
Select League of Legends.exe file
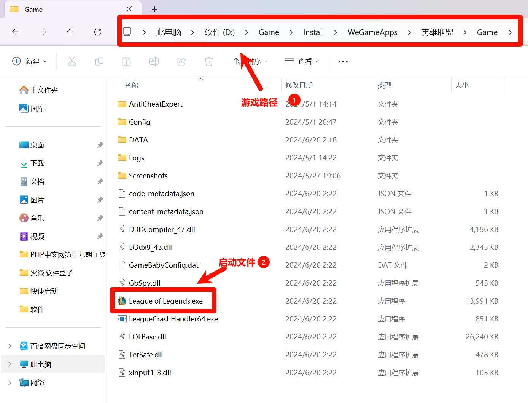[x=165, y=301]
